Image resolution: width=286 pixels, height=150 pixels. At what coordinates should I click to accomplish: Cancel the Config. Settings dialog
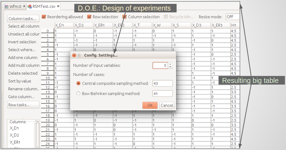(x=167, y=105)
